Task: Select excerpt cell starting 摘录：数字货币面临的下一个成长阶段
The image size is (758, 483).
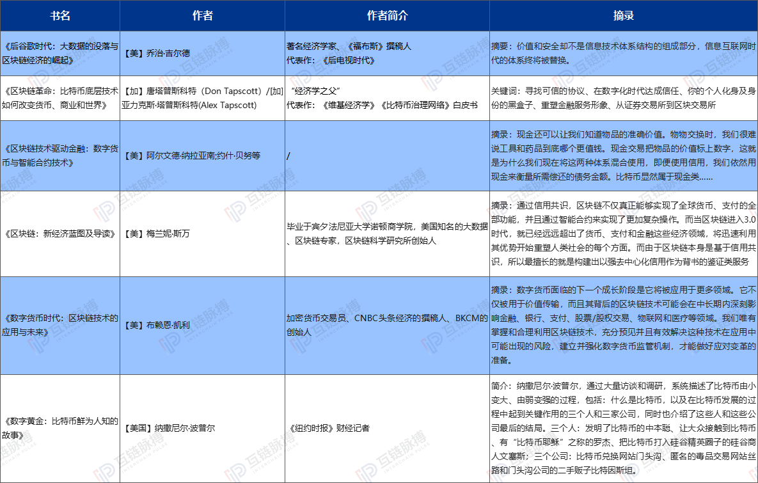Action: pos(624,326)
